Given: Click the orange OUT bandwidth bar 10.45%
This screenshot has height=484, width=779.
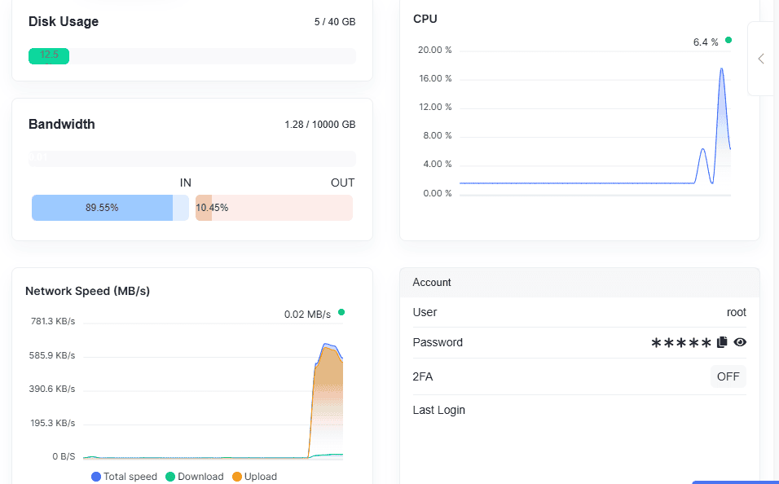Looking at the screenshot, I should 204,208.
